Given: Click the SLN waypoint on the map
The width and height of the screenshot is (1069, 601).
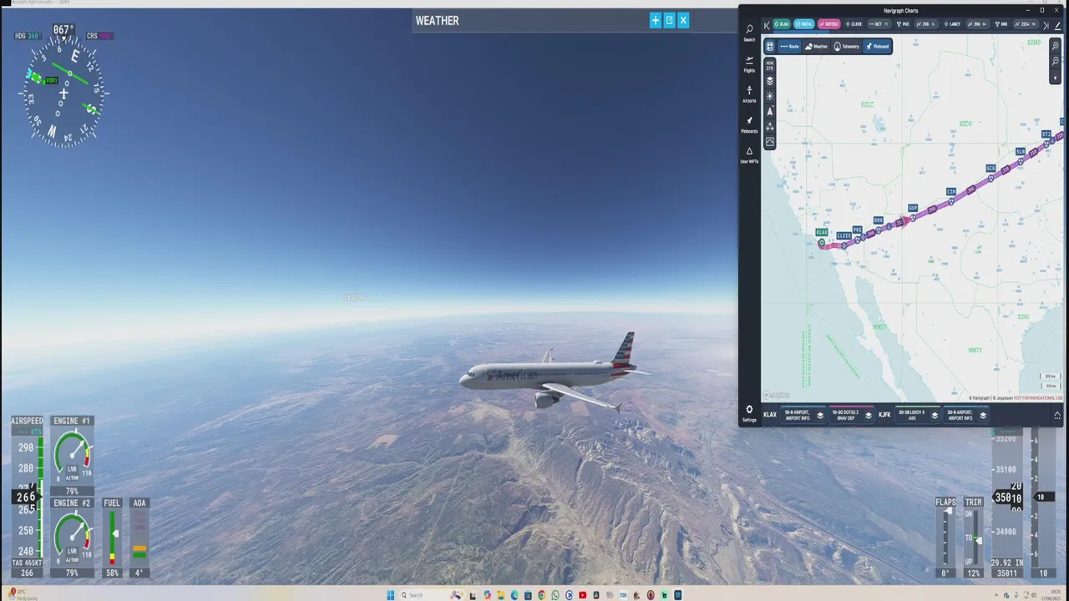Looking at the screenshot, I should tap(1020, 152).
